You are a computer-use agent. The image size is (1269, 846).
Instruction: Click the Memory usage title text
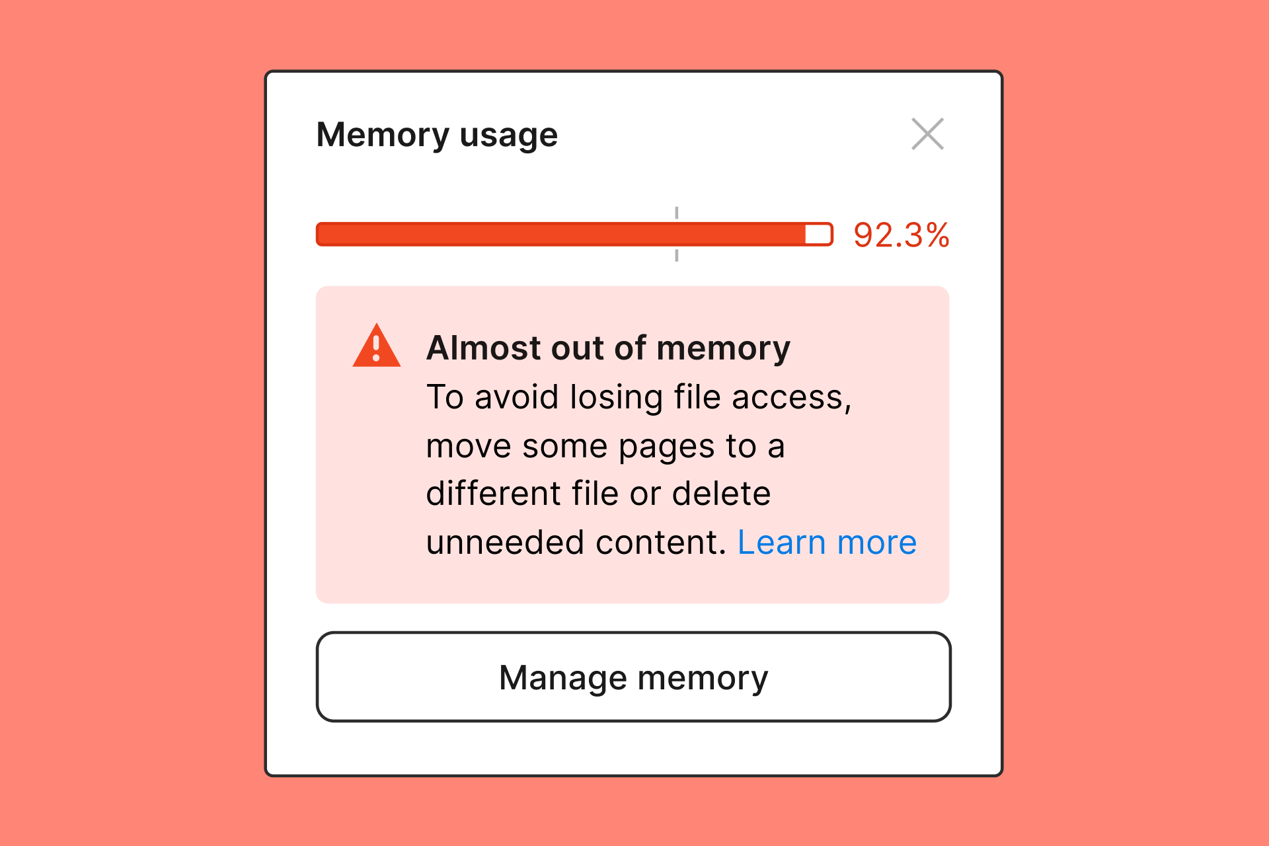437,135
